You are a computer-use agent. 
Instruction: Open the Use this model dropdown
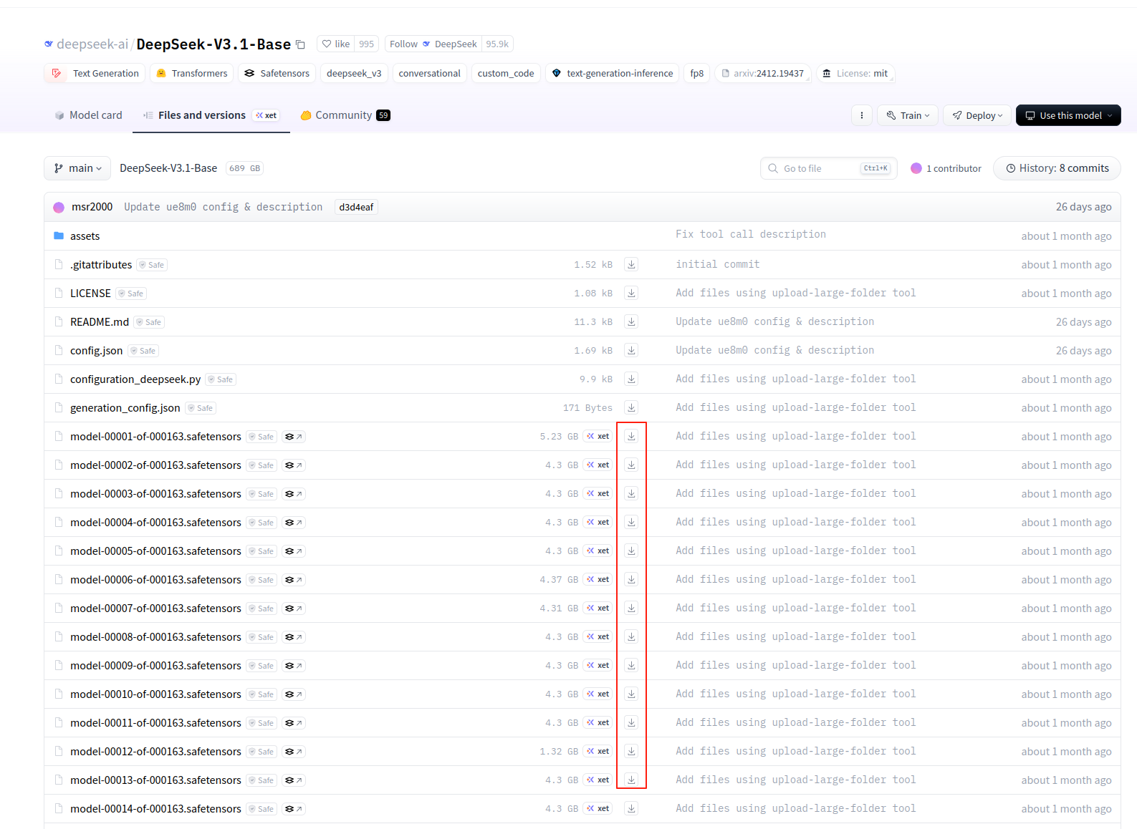[1068, 115]
